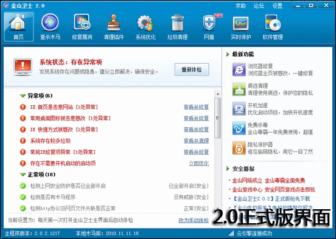Viewport: 336px width, 239px height.
Task: Click the 改为手动体检 link
Action: point(194,220)
